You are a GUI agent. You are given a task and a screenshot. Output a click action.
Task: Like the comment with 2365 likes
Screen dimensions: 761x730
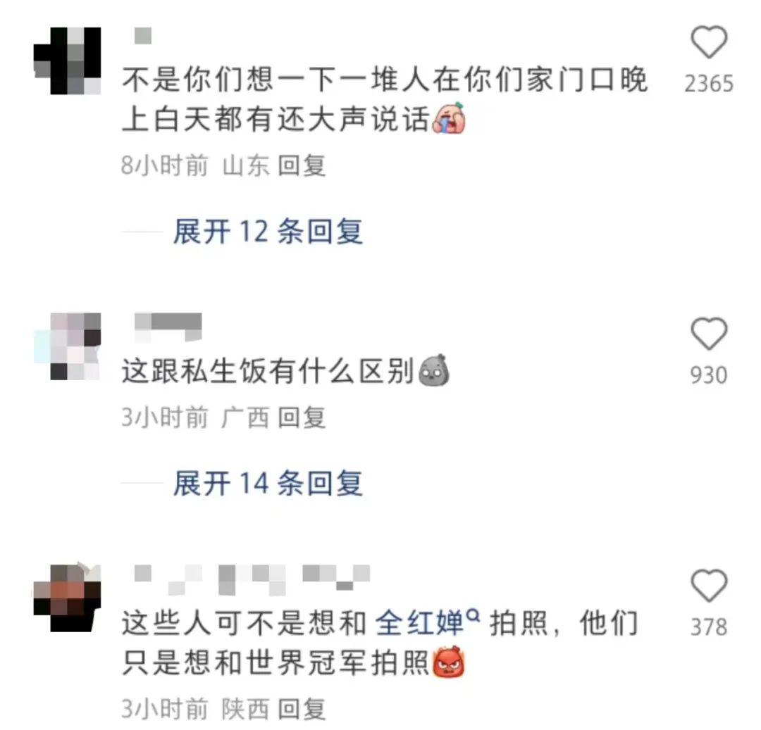pyautogui.click(x=709, y=42)
